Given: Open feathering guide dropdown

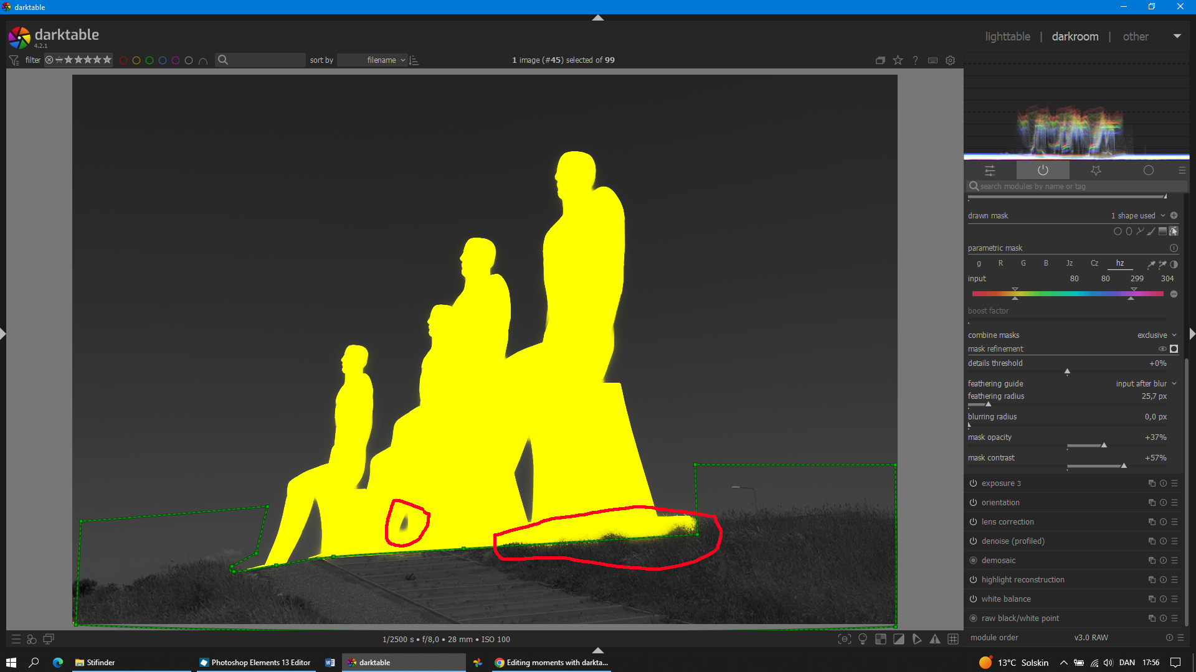Looking at the screenshot, I should (1146, 383).
